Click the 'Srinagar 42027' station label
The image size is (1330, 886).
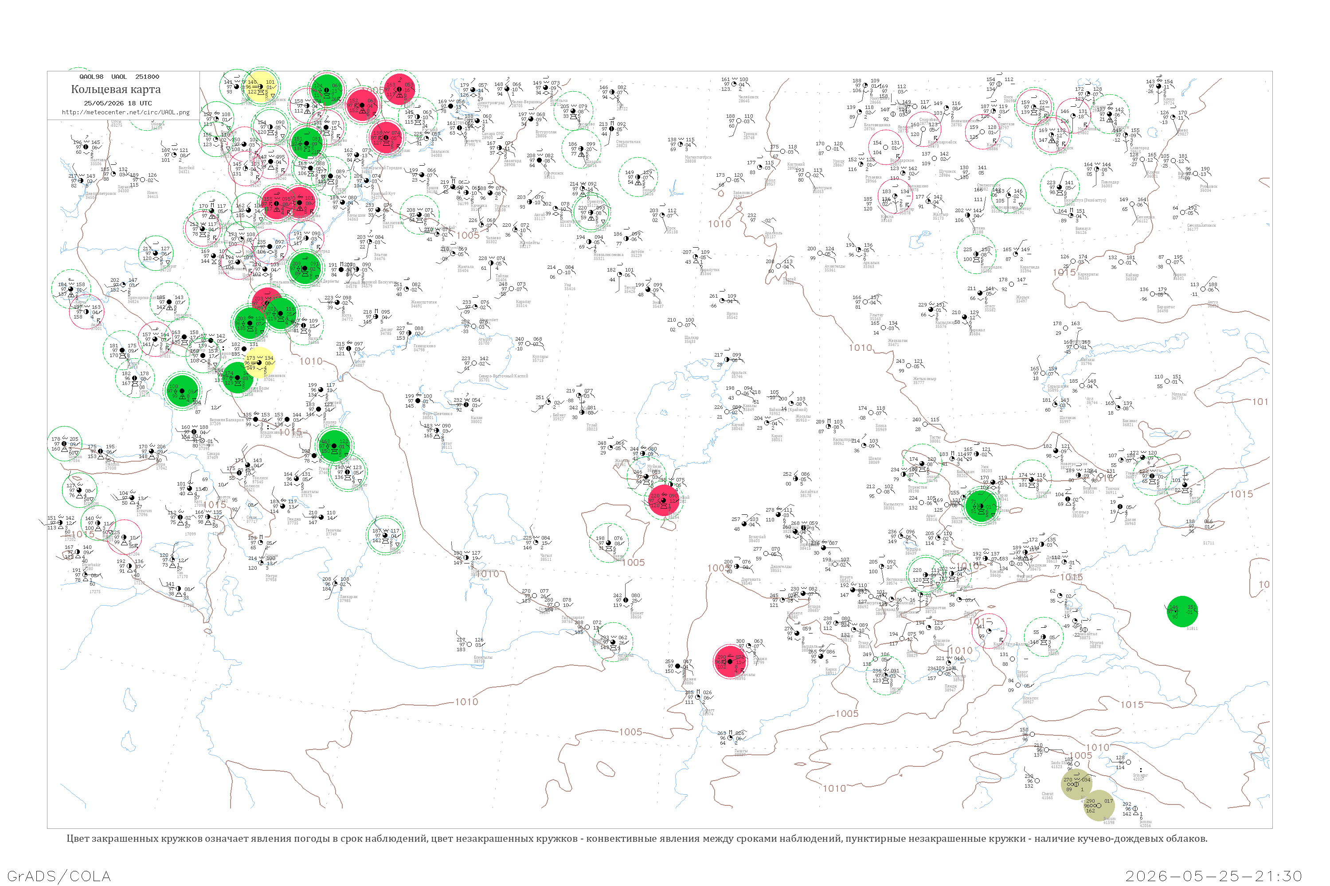click(x=1141, y=777)
